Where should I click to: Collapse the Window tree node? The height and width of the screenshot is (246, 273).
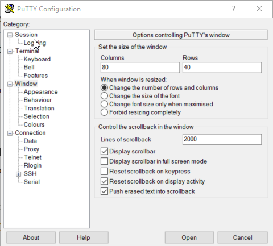click(10, 84)
